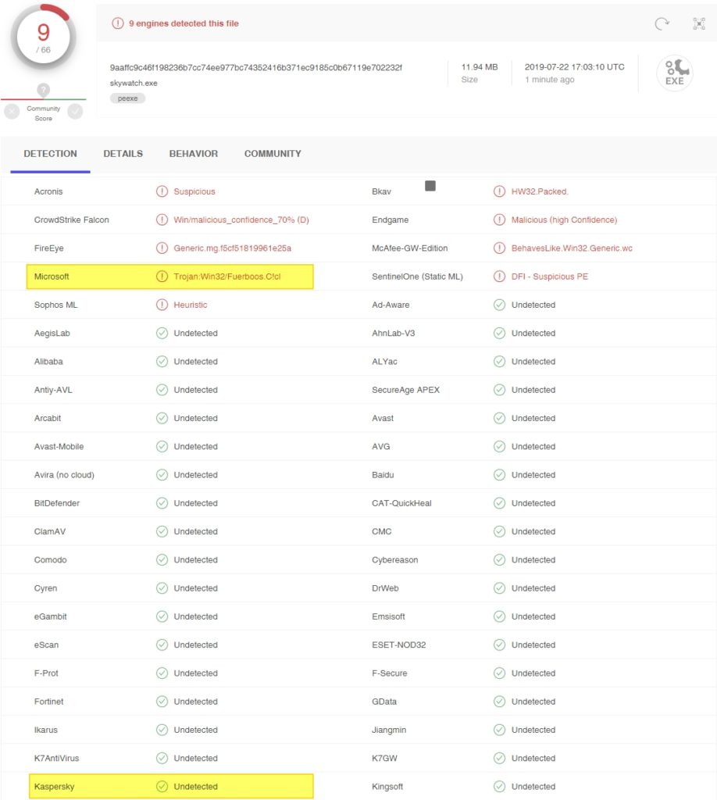Click DFI - Suspicious PE result
Viewport: 717px width, 800px height.
pyautogui.click(x=549, y=277)
